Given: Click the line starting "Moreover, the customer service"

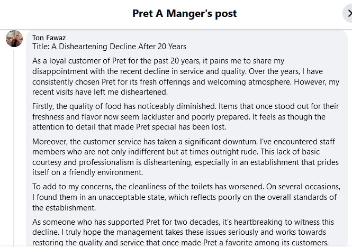Looking at the screenshot, I should pyautogui.click(x=181, y=141).
